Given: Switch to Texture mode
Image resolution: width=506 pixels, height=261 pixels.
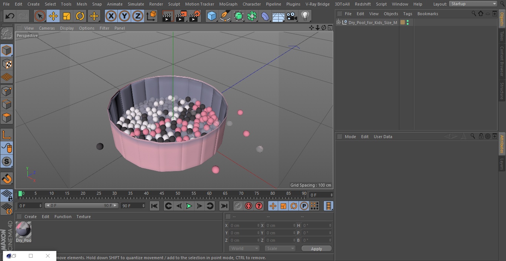Looking at the screenshot, I should [7, 64].
